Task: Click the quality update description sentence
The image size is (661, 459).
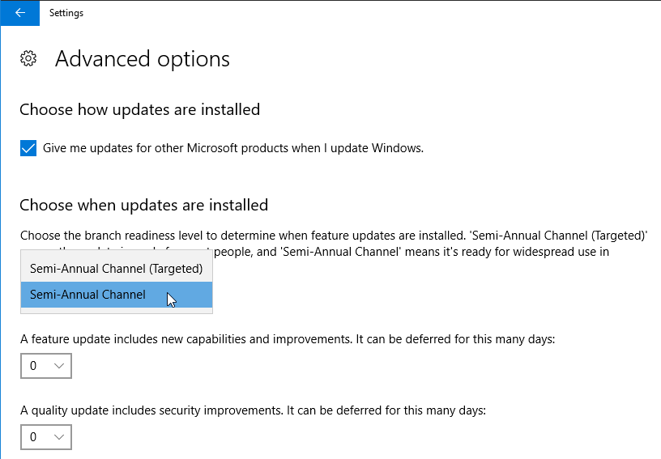Action: pos(253,410)
